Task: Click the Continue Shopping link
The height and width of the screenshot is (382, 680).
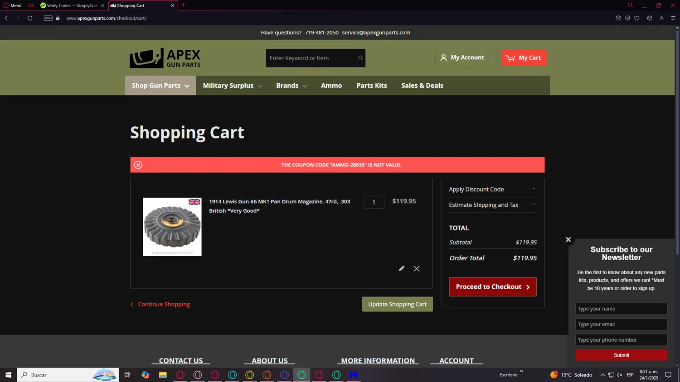Action: [160, 304]
